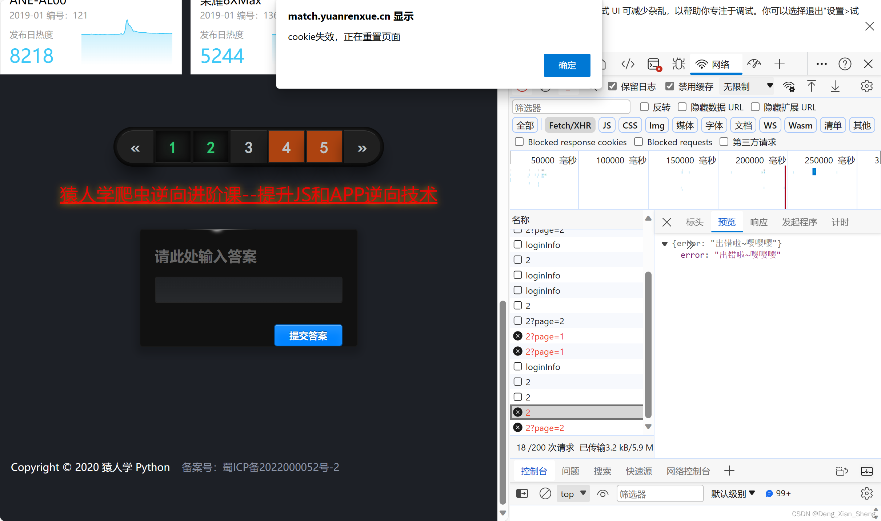Select the failed request named 2?page=2
This screenshot has height=521, width=881.
(x=576, y=428)
